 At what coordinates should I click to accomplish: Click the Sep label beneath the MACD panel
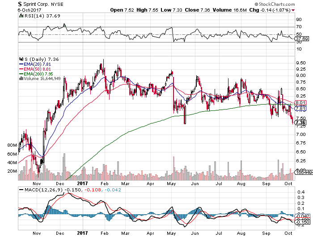point(266,233)
